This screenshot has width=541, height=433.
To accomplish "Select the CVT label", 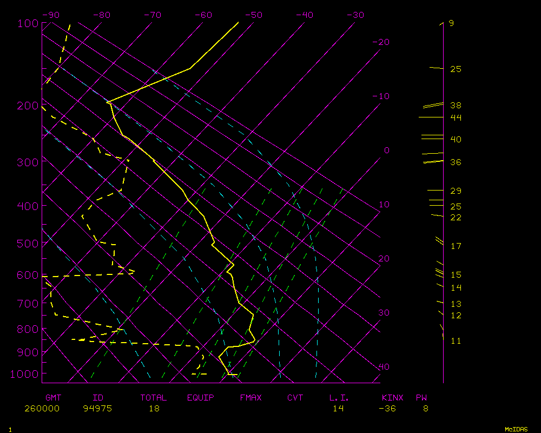I will [x=295, y=398].
